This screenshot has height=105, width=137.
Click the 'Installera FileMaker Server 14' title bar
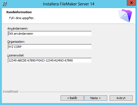click(69, 4)
